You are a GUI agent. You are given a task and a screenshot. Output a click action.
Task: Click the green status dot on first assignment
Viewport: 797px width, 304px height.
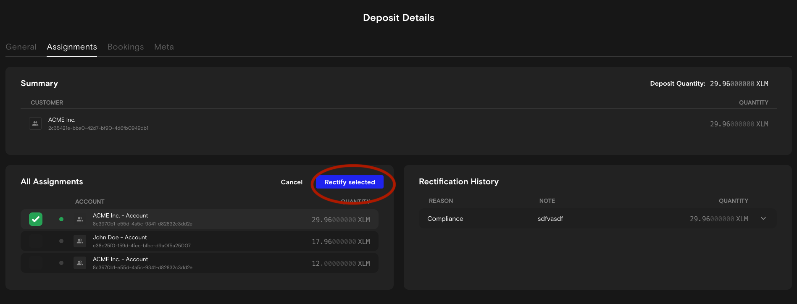61,219
